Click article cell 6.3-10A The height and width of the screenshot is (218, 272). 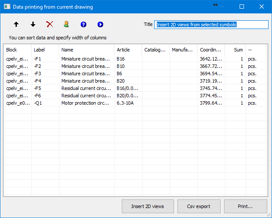tap(128, 103)
